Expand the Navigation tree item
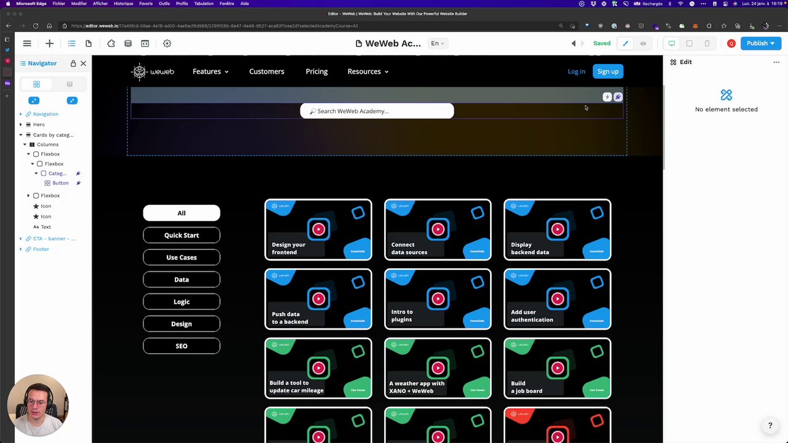This screenshot has height=443, width=788. tap(20, 114)
